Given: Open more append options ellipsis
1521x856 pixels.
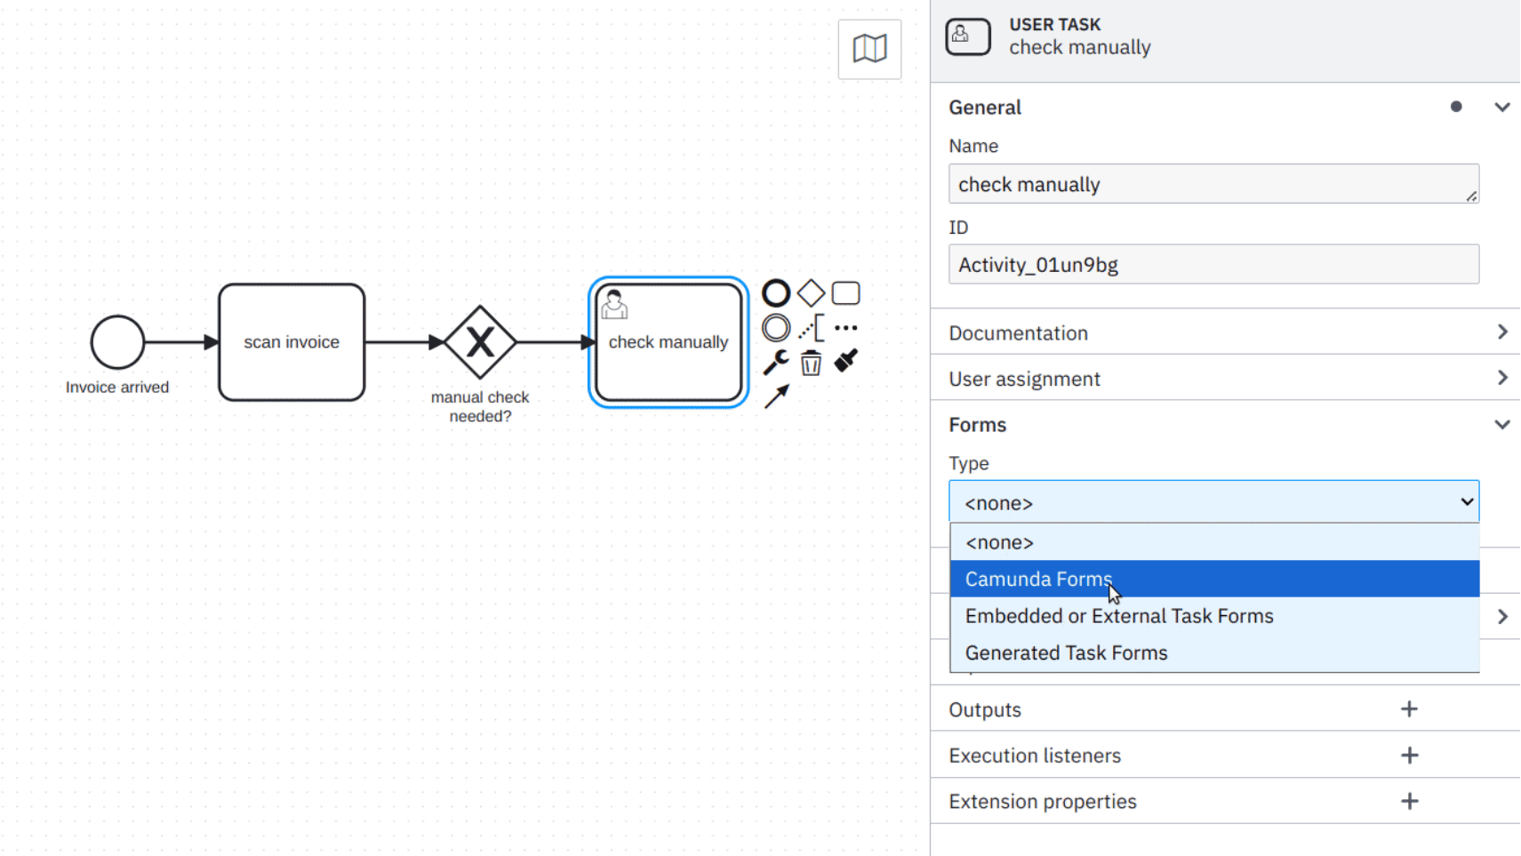Looking at the screenshot, I should (x=845, y=328).
